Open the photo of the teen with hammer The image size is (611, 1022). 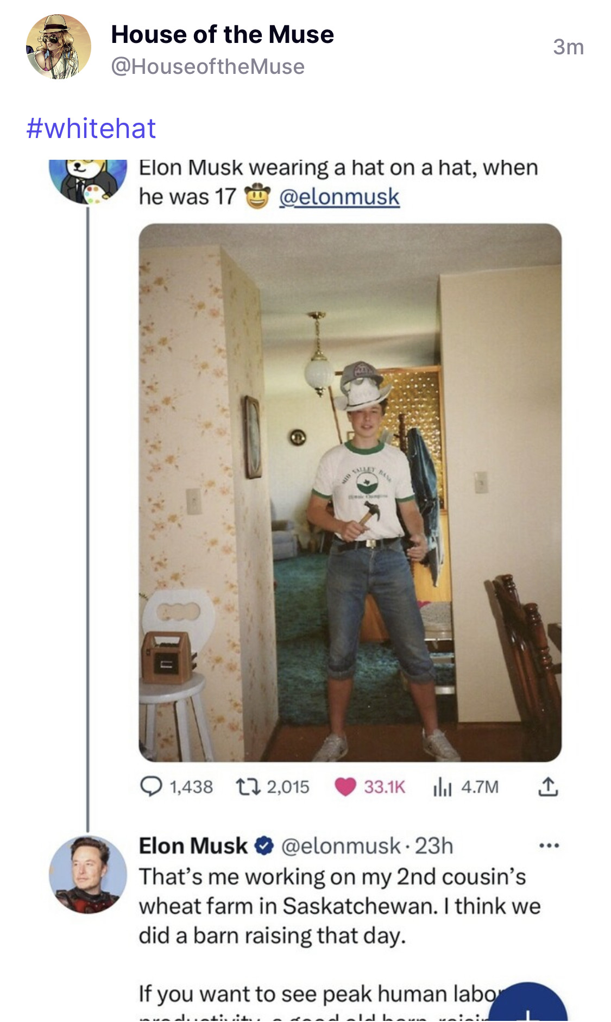pyautogui.click(x=350, y=492)
